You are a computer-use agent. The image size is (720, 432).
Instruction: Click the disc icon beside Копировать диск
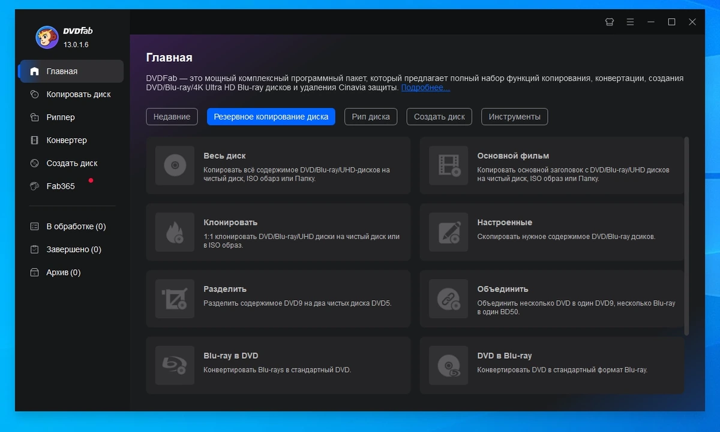[x=34, y=94]
